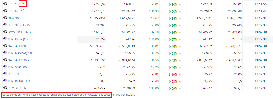Click the FUT. VIX price 24,45
Image resolution: width=273 pixels, height=99 pixels.
(102, 74)
